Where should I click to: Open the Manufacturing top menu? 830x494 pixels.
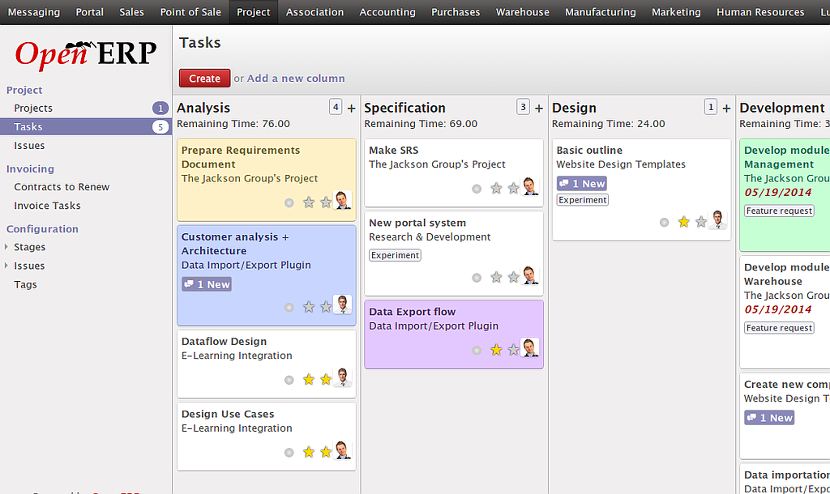tap(601, 12)
